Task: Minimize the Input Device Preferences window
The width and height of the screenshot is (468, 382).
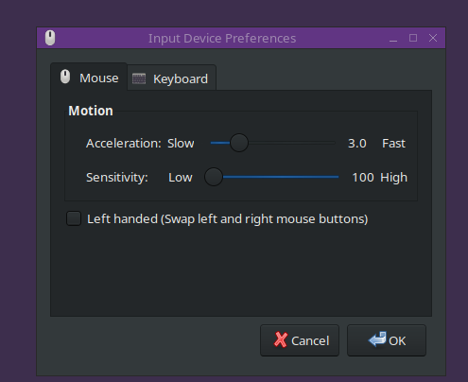Action: click(393, 39)
